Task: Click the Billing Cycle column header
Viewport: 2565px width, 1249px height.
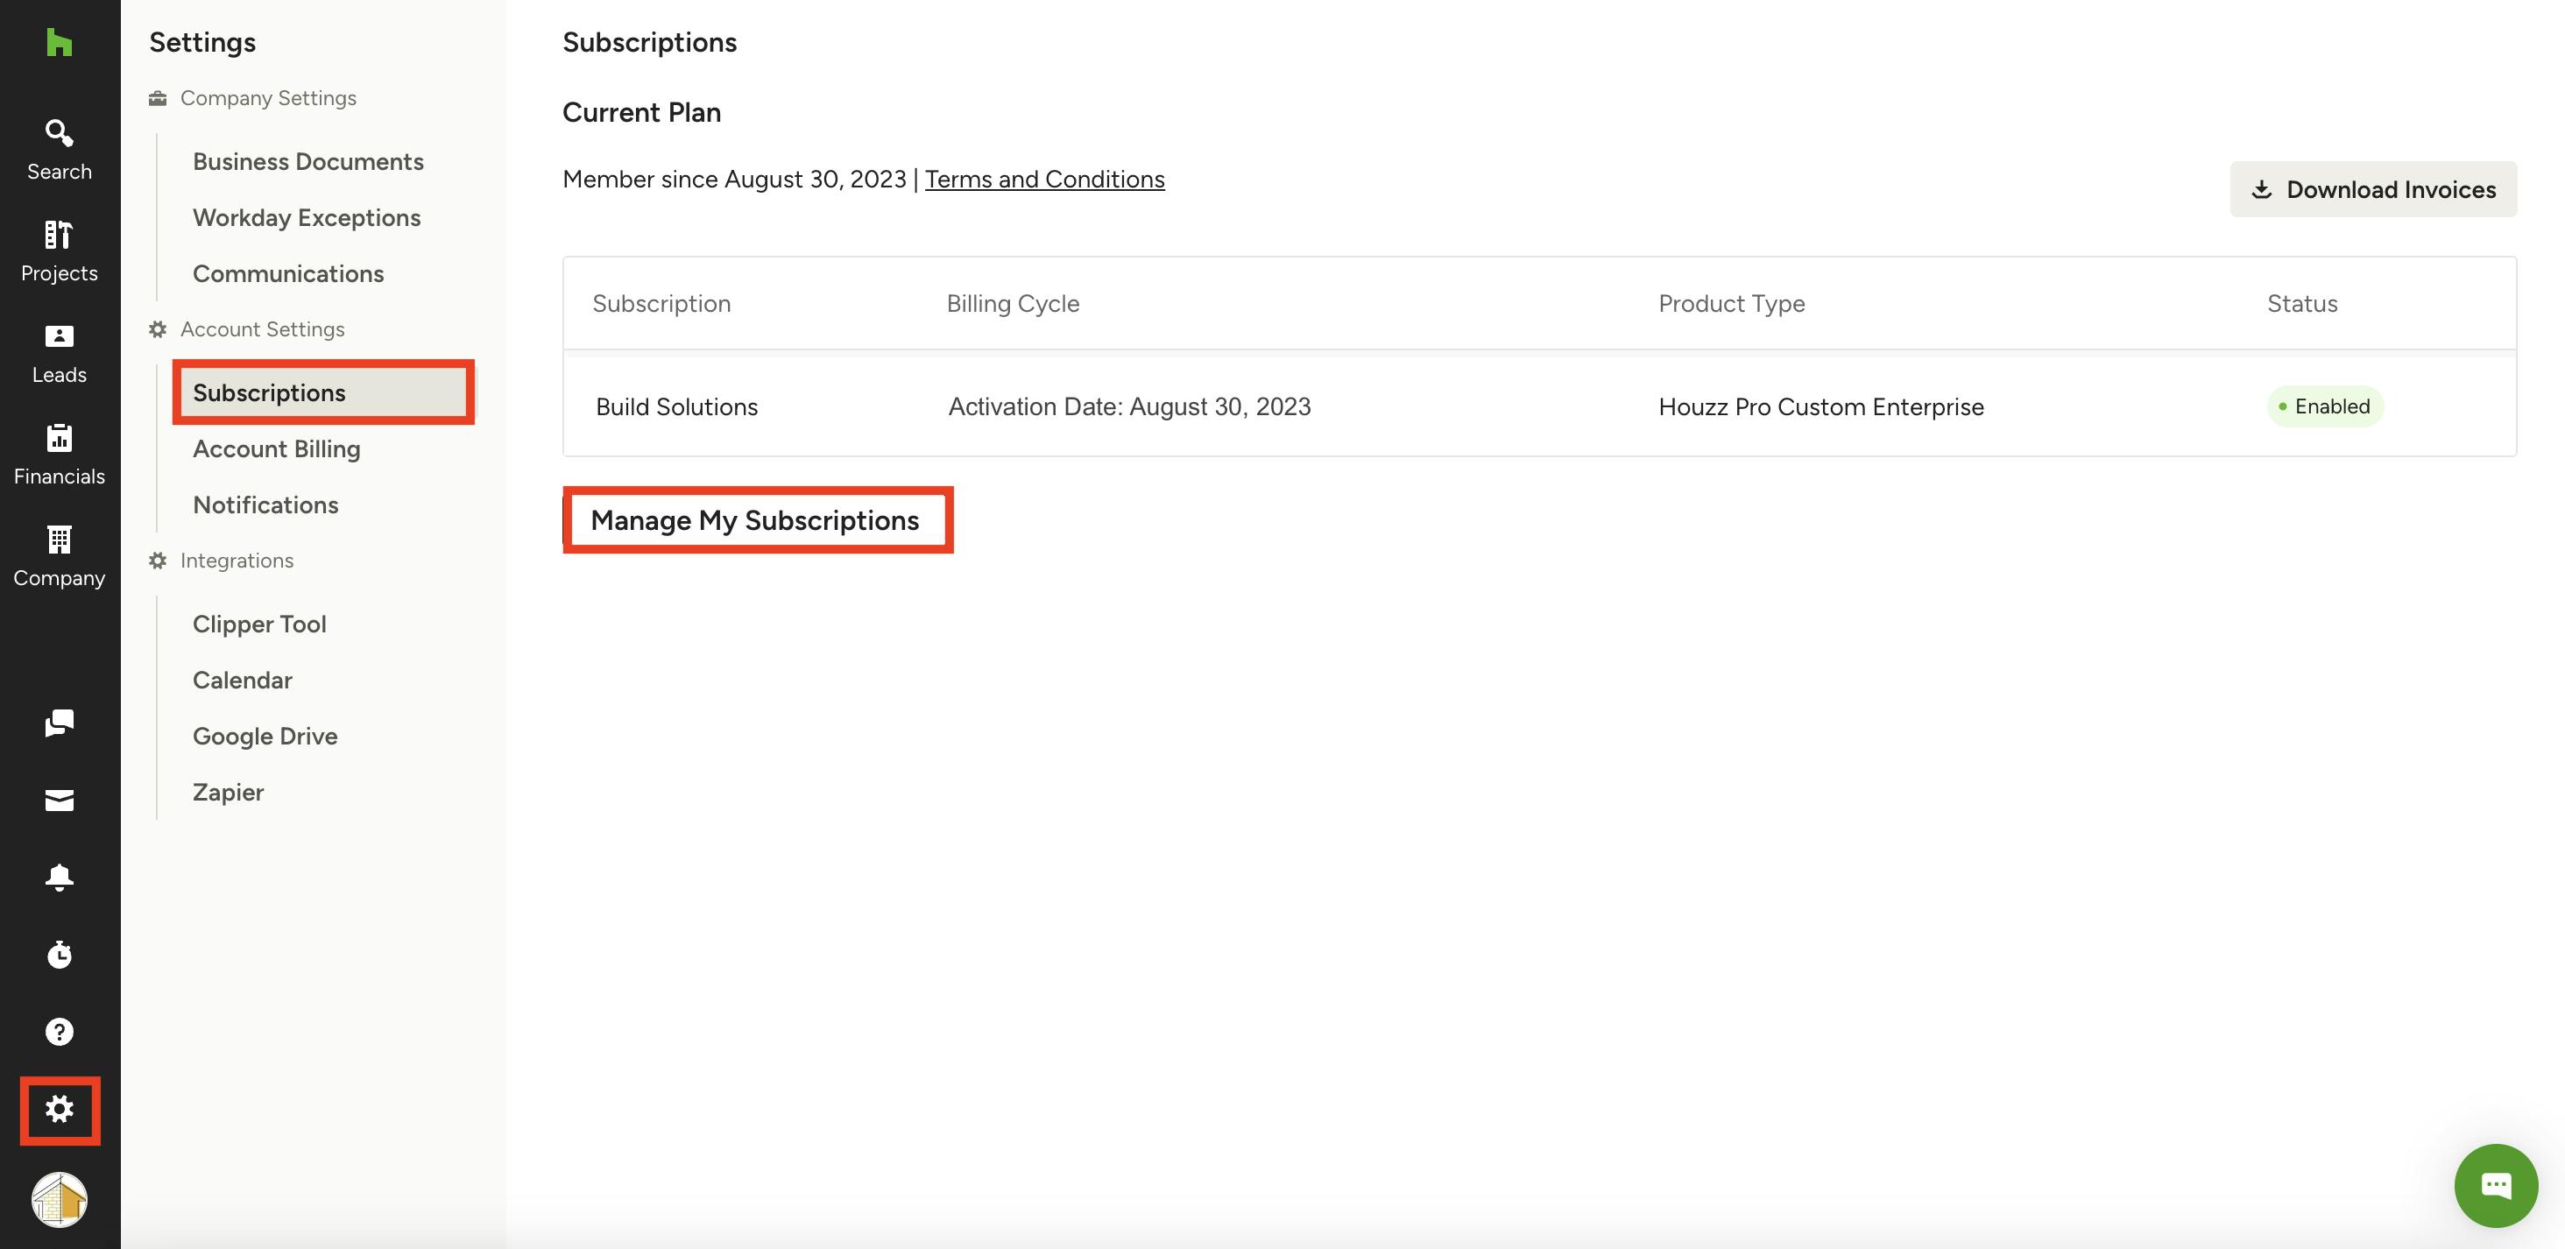Action: [x=1013, y=304]
